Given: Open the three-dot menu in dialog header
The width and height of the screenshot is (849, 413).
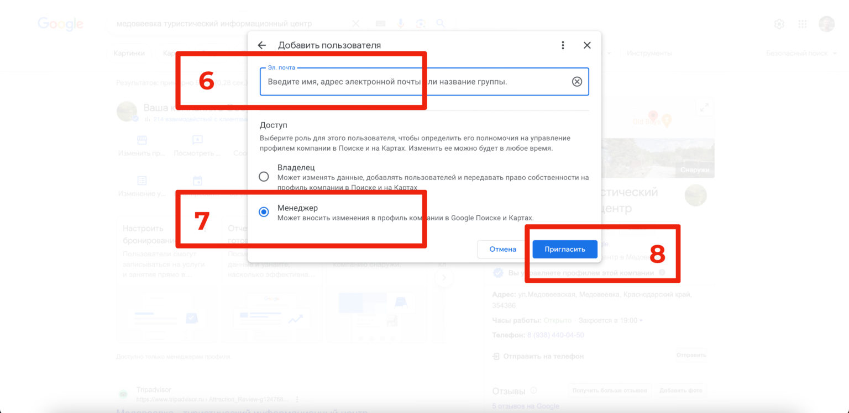Looking at the screenshot, I should coord(563,45).
